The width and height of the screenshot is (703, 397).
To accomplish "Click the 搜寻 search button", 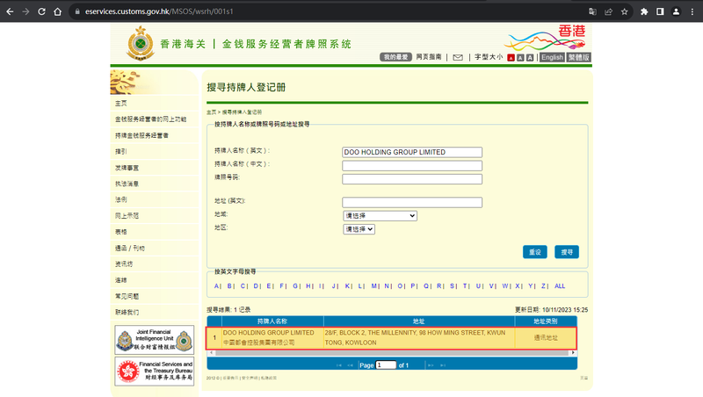I will (x=567, y=252).
